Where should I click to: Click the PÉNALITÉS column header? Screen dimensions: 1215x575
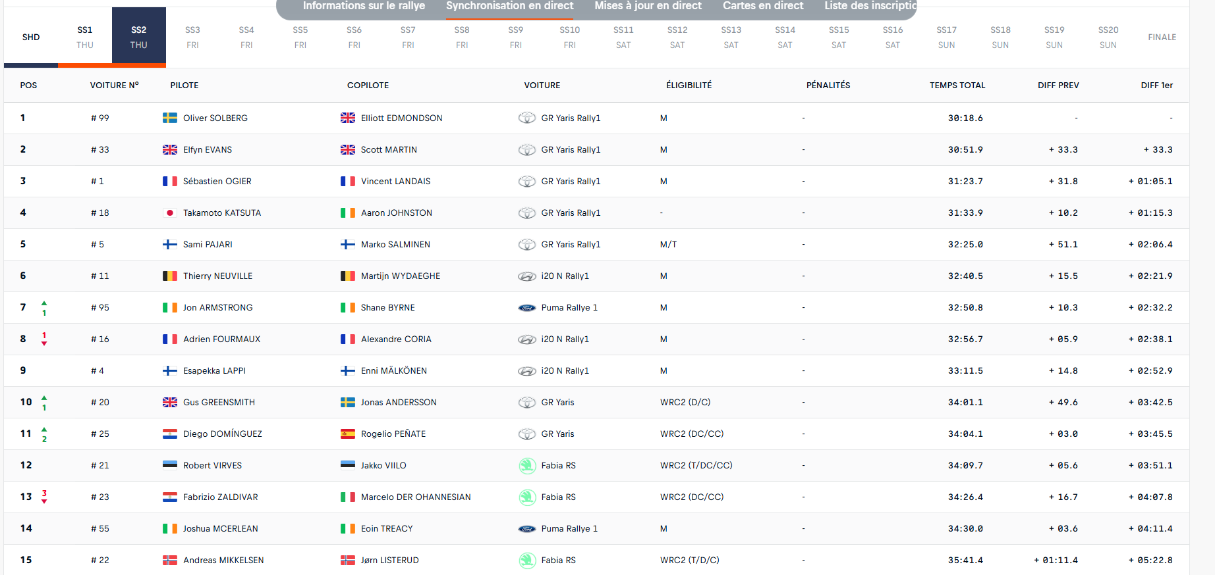click(828, 86)
